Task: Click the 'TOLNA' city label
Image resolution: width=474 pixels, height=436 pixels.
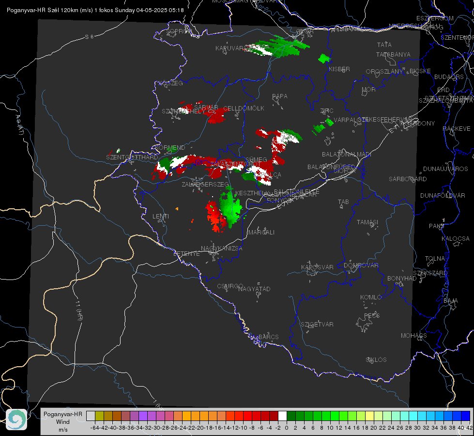Action: (435, 258)
